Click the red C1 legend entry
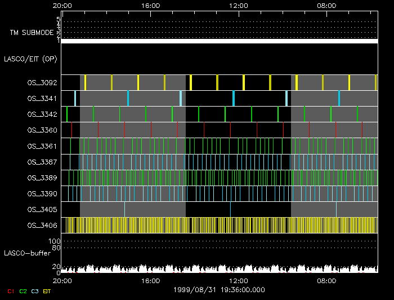The image size is (394, 300). coord(11,291)
